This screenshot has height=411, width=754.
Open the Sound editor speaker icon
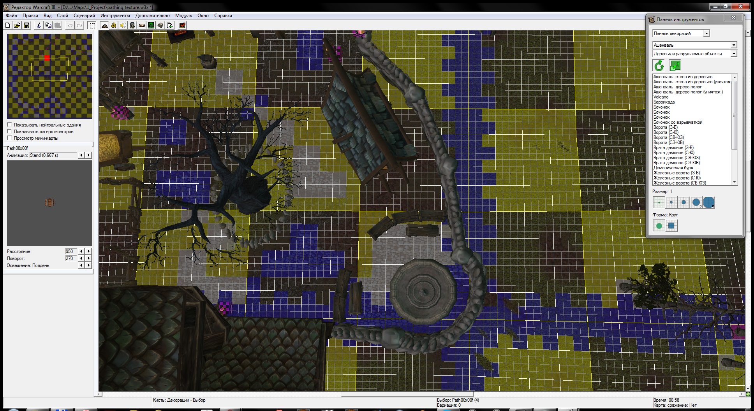[123, 25]
